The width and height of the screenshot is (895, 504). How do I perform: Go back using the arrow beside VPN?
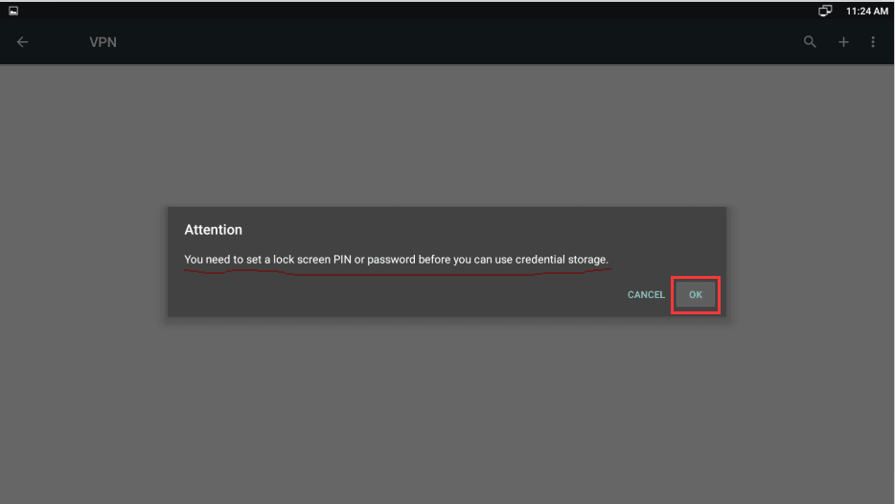22,41
